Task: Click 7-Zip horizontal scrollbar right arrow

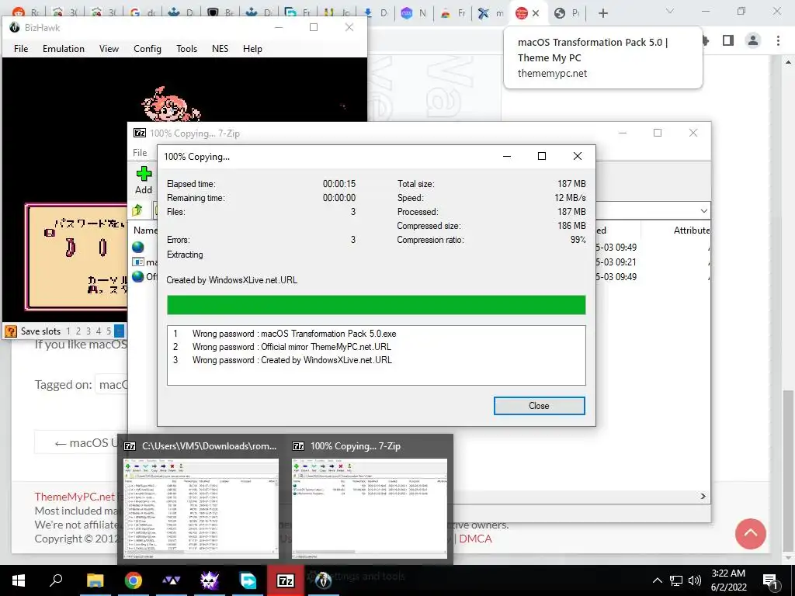Action: (703, 496)
